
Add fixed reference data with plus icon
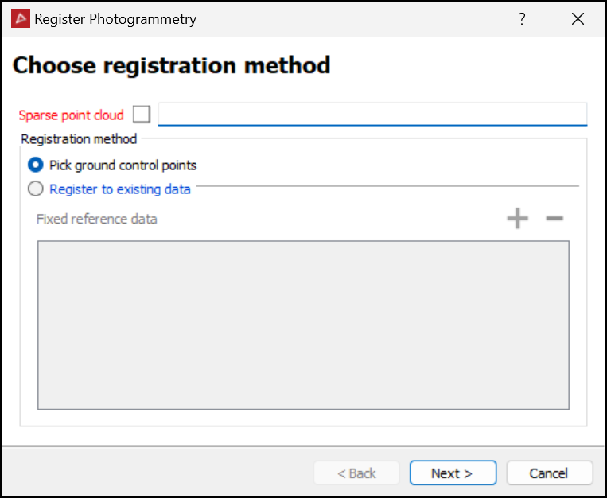518,219
